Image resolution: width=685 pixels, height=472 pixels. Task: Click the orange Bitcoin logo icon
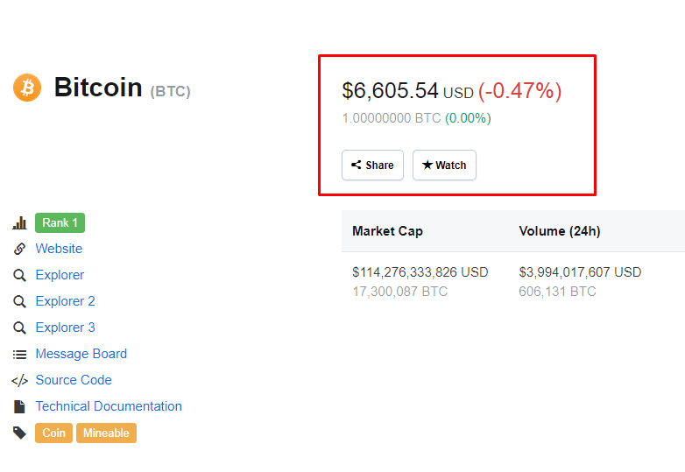27,88
